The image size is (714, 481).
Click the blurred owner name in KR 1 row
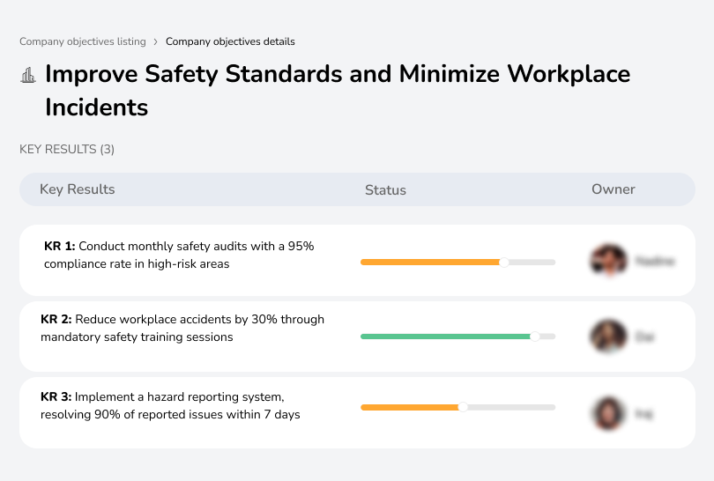point(654,262)
